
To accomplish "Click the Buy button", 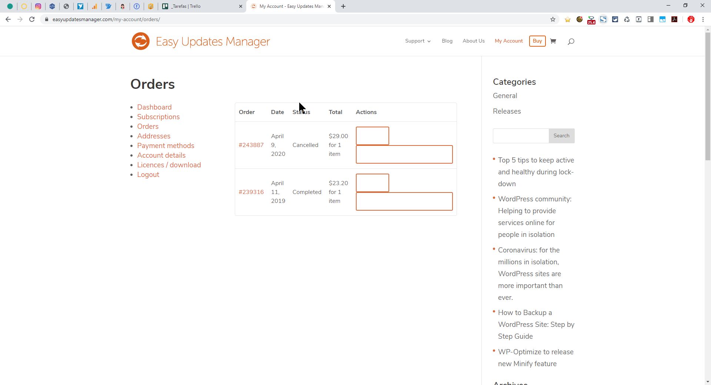I will click(x=537, y=41).
